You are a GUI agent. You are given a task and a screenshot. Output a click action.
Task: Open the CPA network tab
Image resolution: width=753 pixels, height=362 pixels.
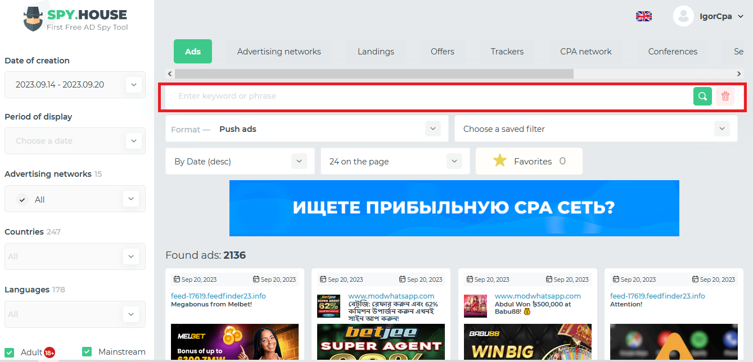click(586, 51)
